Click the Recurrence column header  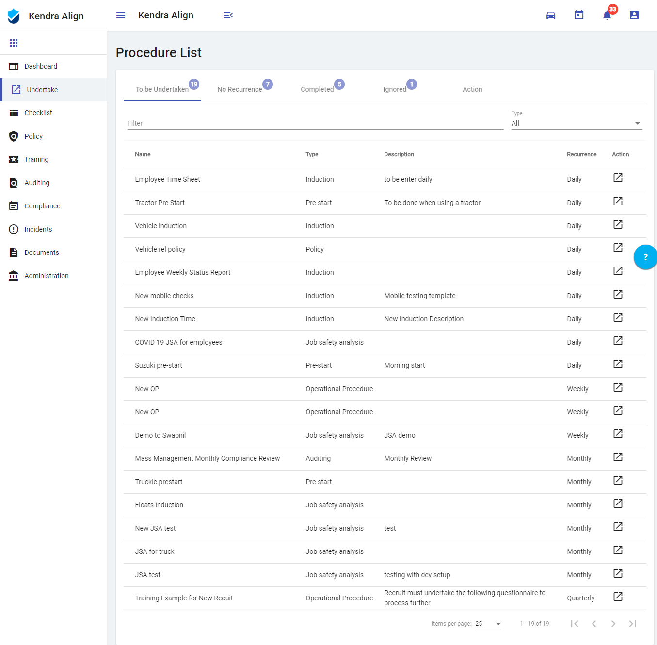pyautogui.click(x=581, y=154)
